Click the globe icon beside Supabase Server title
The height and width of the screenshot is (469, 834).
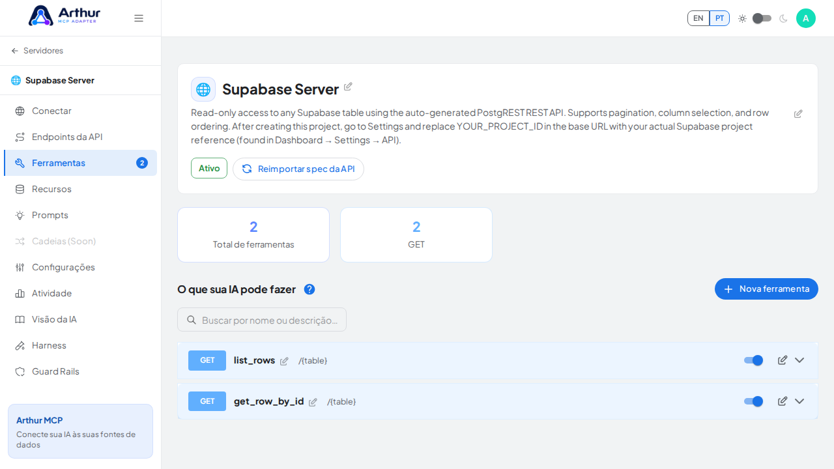pyautogui.click(x=203, y=89)
